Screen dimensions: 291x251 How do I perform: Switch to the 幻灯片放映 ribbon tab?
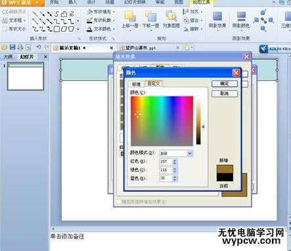[135, 3]
